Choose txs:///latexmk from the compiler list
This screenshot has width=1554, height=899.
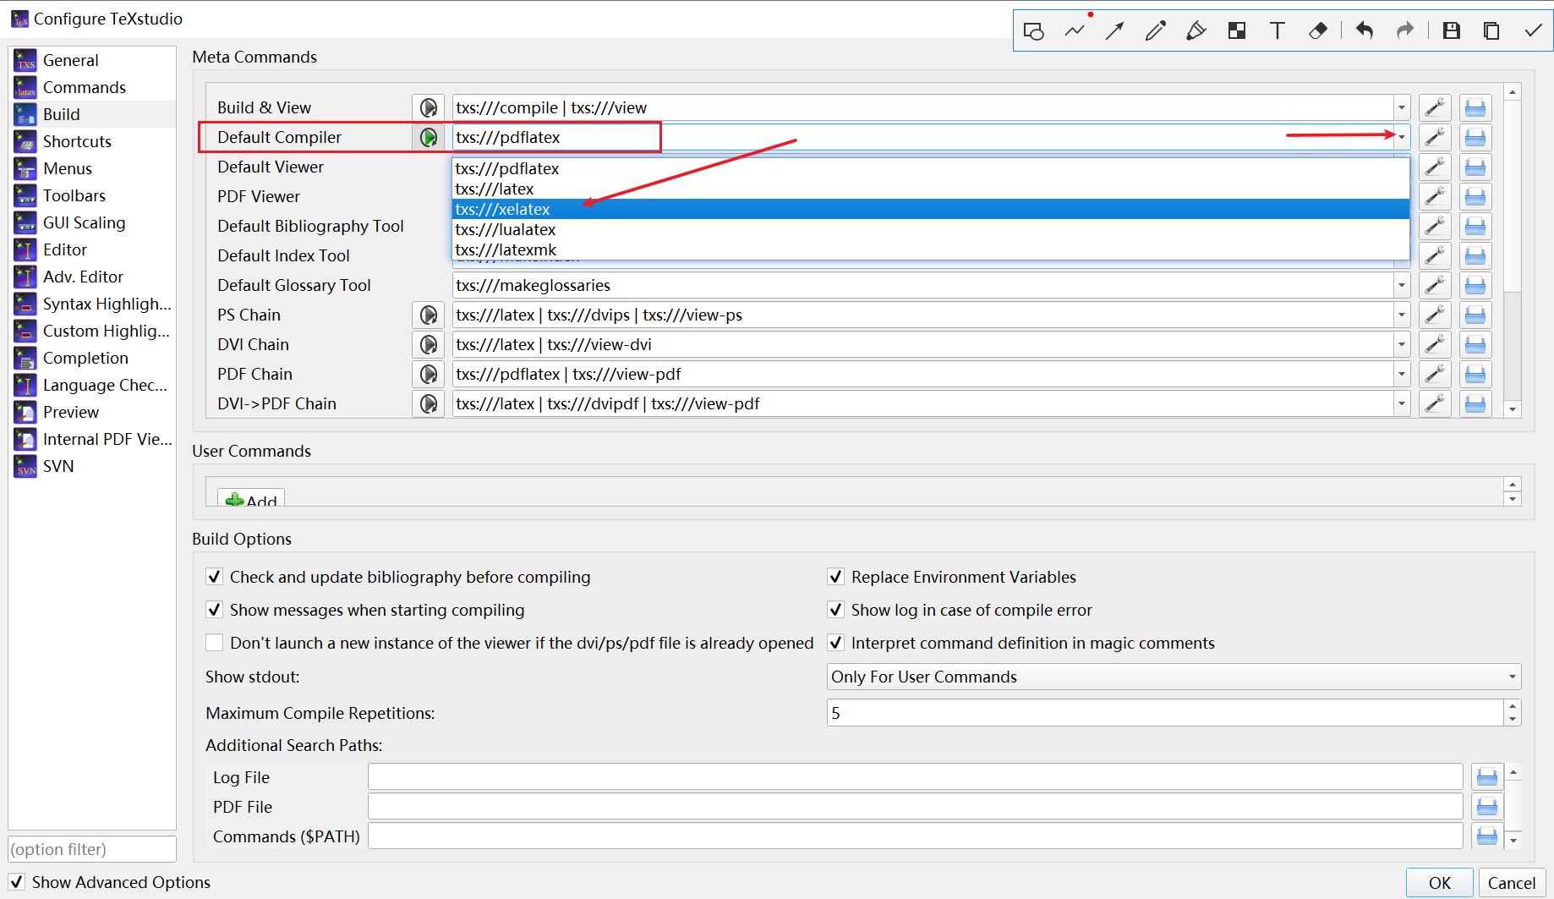coord(931,249)
